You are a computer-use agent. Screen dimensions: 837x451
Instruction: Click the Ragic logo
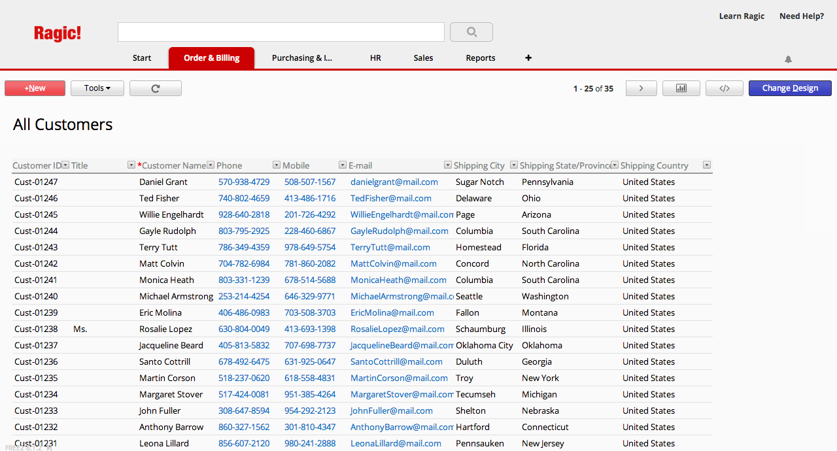[58, 33]
